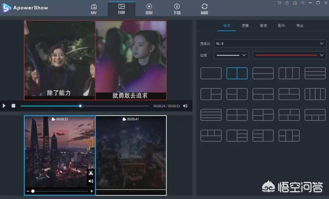The height and width of the screenshot is (199, 329).
Task: Choose the single full-frame layout
Action: (x=211, y=73)
